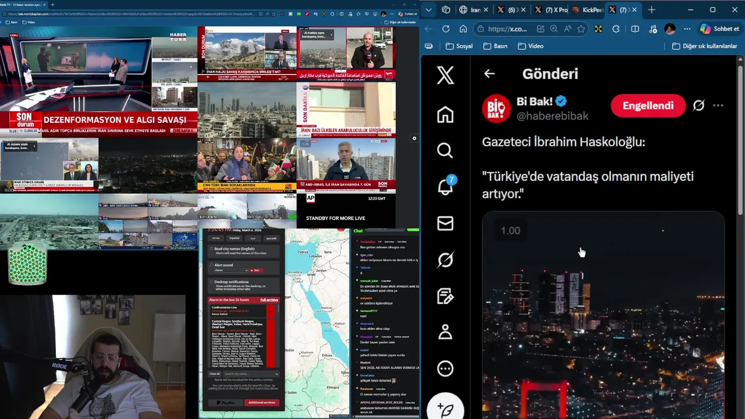Click the zoom magnifier in address bar
The image size is (745, 419).
[x=554, y=29]
